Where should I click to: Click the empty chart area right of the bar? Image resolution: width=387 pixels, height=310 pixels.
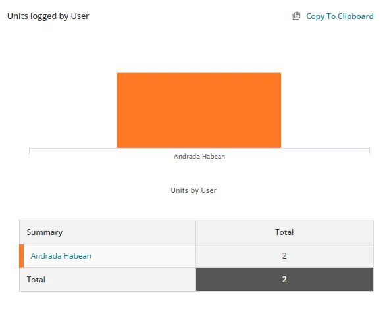(x=325, y=111)
